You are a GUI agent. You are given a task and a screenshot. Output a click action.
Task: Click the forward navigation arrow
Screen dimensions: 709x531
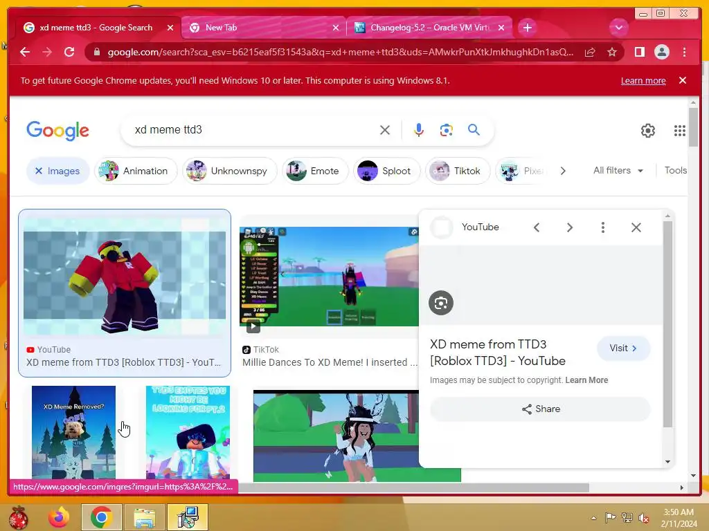click(x=47, y=52)
